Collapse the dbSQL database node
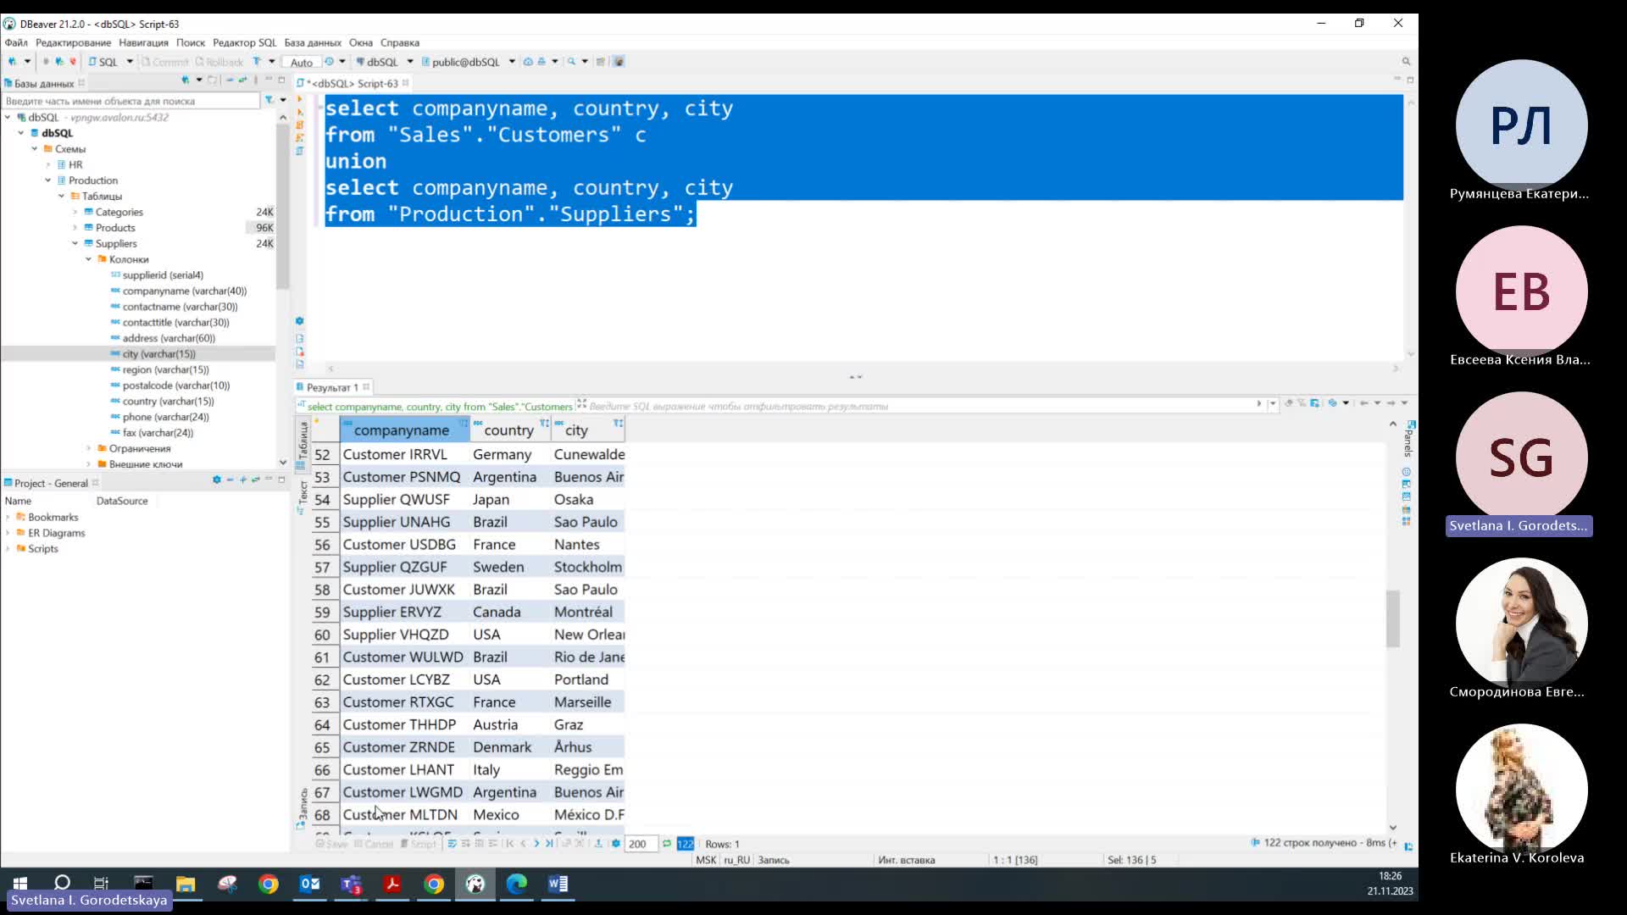 (21, 133)
